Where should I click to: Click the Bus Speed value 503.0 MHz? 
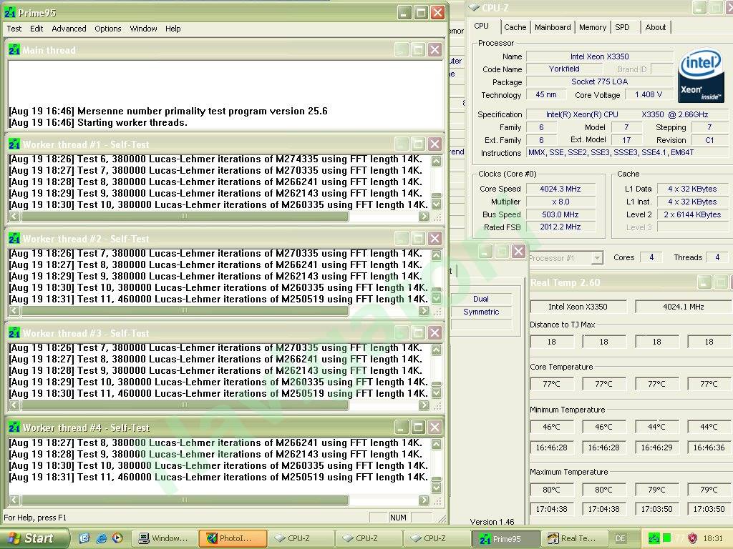(x=560, y=214)
